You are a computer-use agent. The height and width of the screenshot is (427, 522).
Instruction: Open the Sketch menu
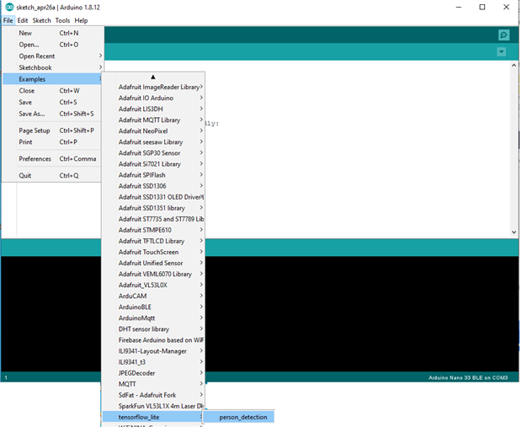tap(41, 20)
